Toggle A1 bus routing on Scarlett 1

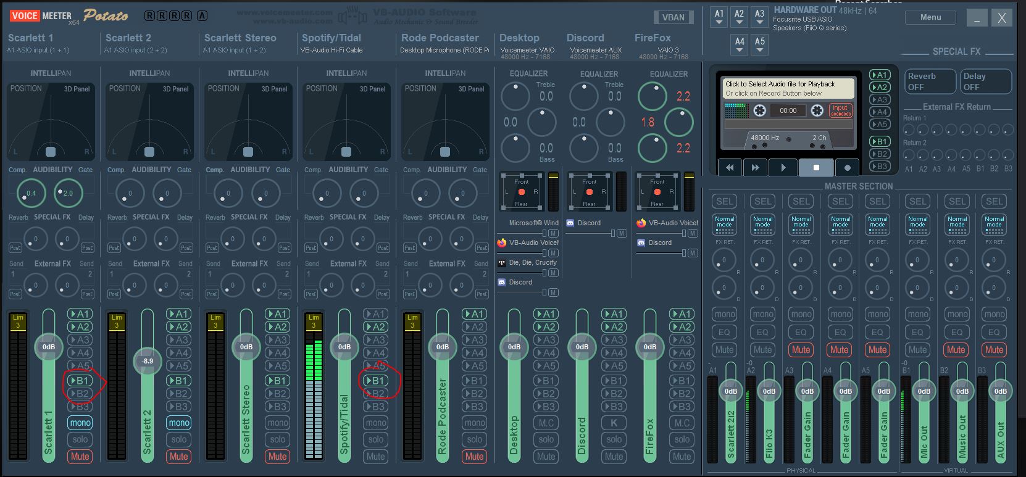tap(80, 314)
